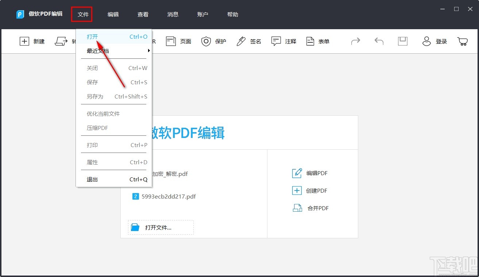This screenshot has height=277, width=479.
Task: Select 打开 from the File menu
Action: [x=92, y=36]
